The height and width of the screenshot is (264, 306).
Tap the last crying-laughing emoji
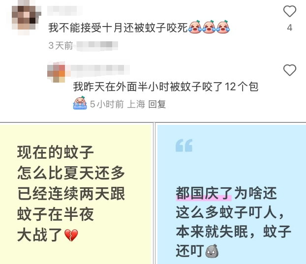(223, 27)
